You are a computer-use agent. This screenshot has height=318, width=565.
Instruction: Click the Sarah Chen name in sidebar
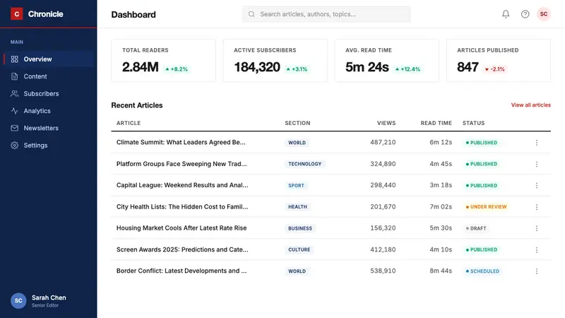coord(49,298)
